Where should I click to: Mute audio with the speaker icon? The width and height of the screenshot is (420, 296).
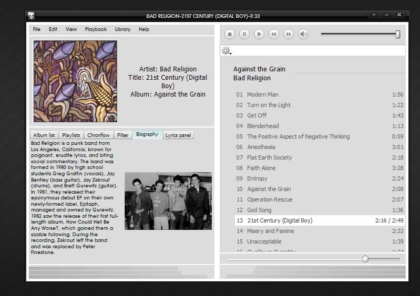pyautogui.click(x=303, y=34)
